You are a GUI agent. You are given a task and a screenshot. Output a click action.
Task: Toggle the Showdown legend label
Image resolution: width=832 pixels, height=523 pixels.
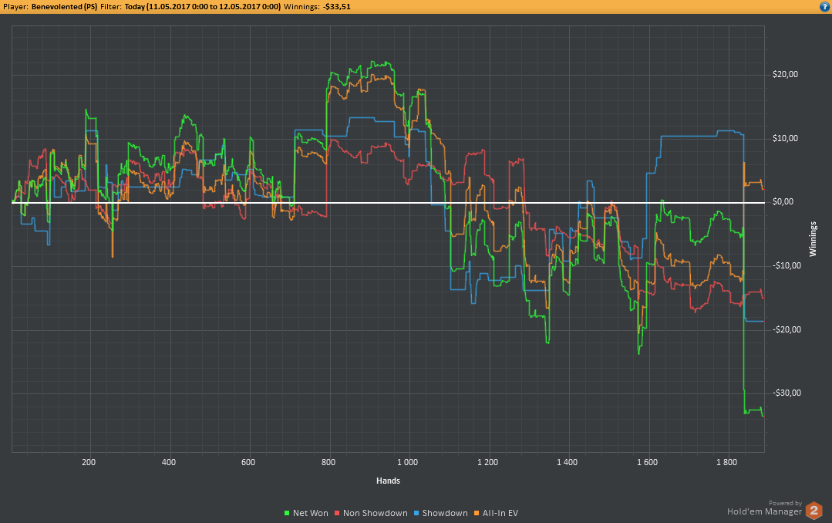click(x=445, y=513)
